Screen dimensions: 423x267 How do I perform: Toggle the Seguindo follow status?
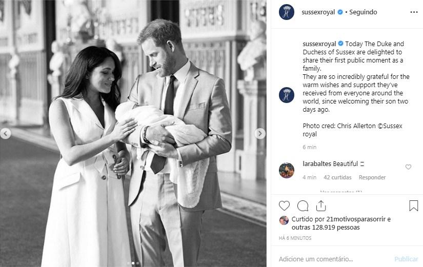coord(363,12)
